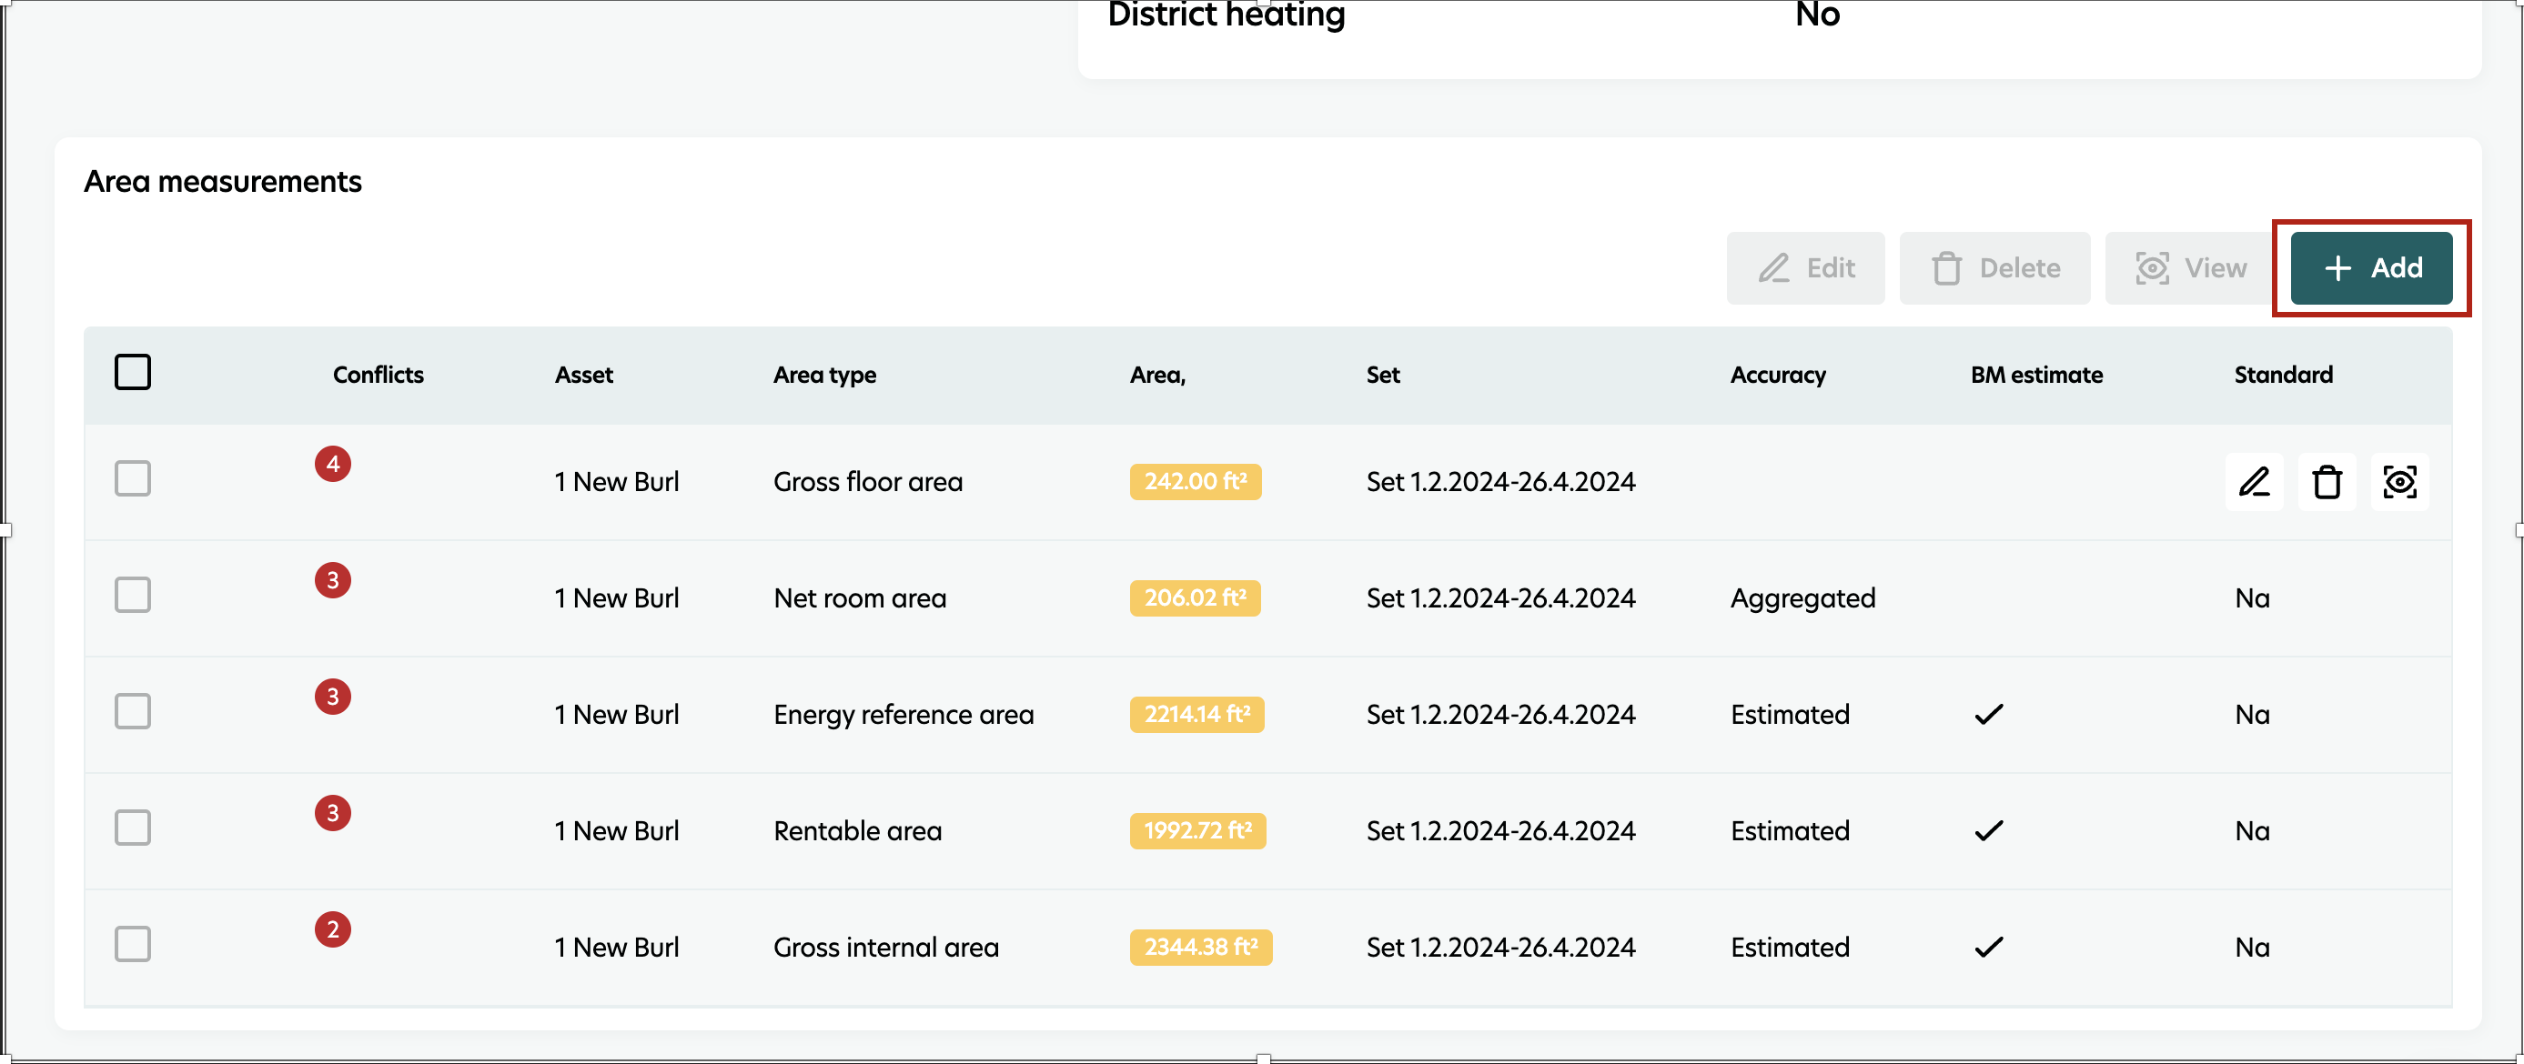The width and height of the screenshot is (2524, 1064).
Task: Click the View button in the toolbar
Action: 2190,267
